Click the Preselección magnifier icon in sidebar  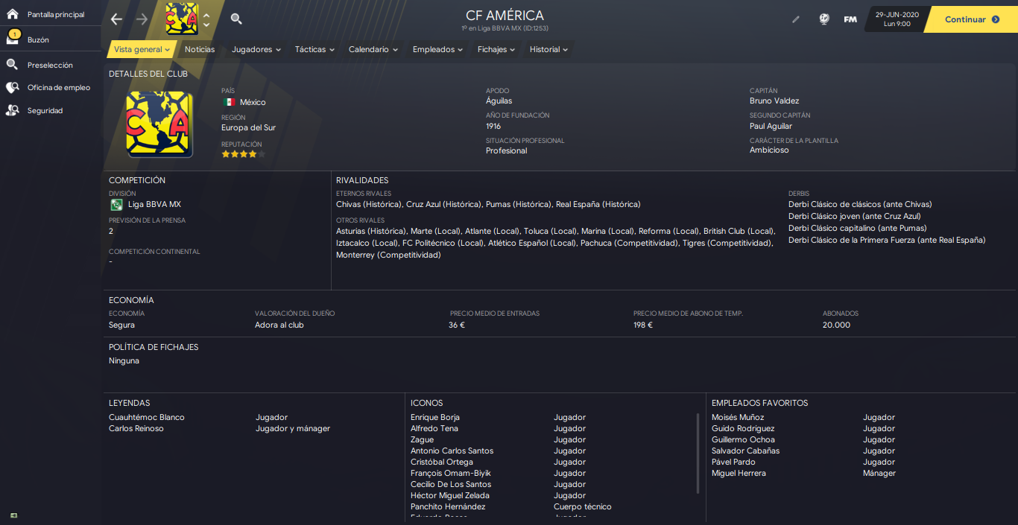click(13, 65)
